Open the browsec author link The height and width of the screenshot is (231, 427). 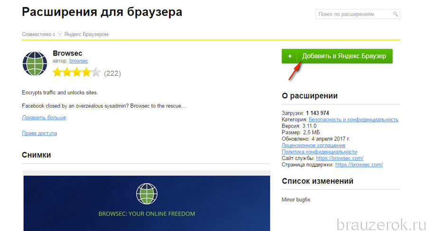click(79, 61)
